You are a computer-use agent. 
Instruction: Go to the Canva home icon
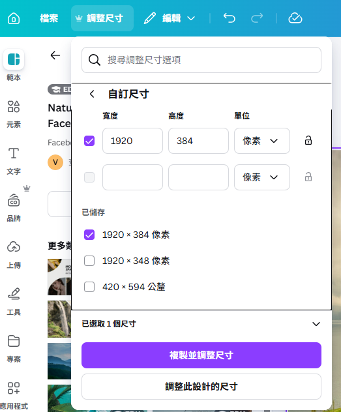14,18
